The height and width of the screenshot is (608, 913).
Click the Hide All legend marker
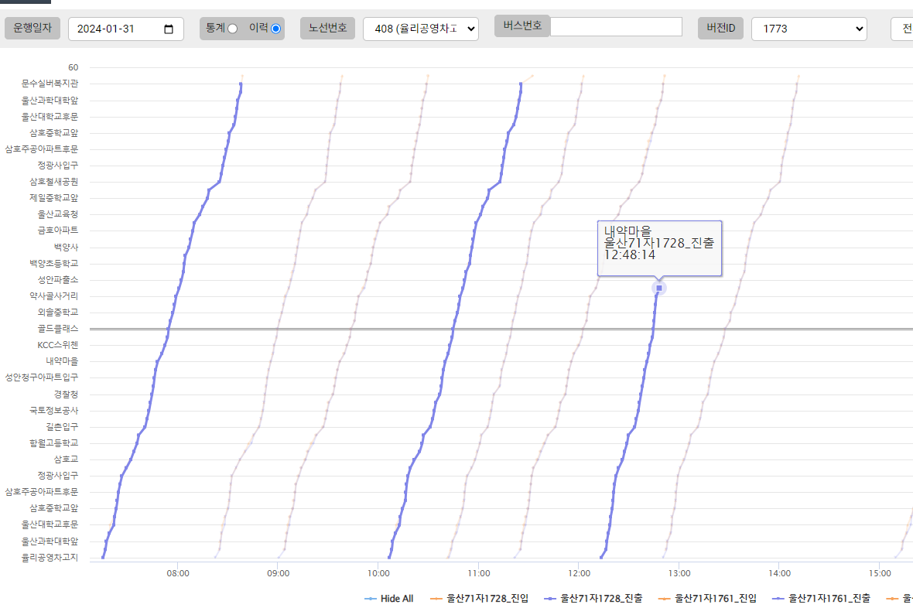(x=371, y=599)
